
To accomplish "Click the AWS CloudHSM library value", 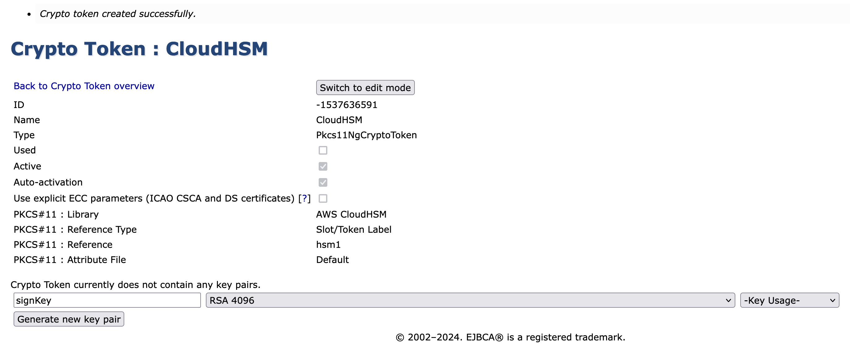I will [x=351, y=214].
